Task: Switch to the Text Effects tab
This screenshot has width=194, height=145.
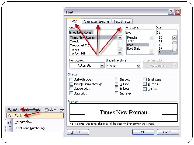Action: (122, 21)
